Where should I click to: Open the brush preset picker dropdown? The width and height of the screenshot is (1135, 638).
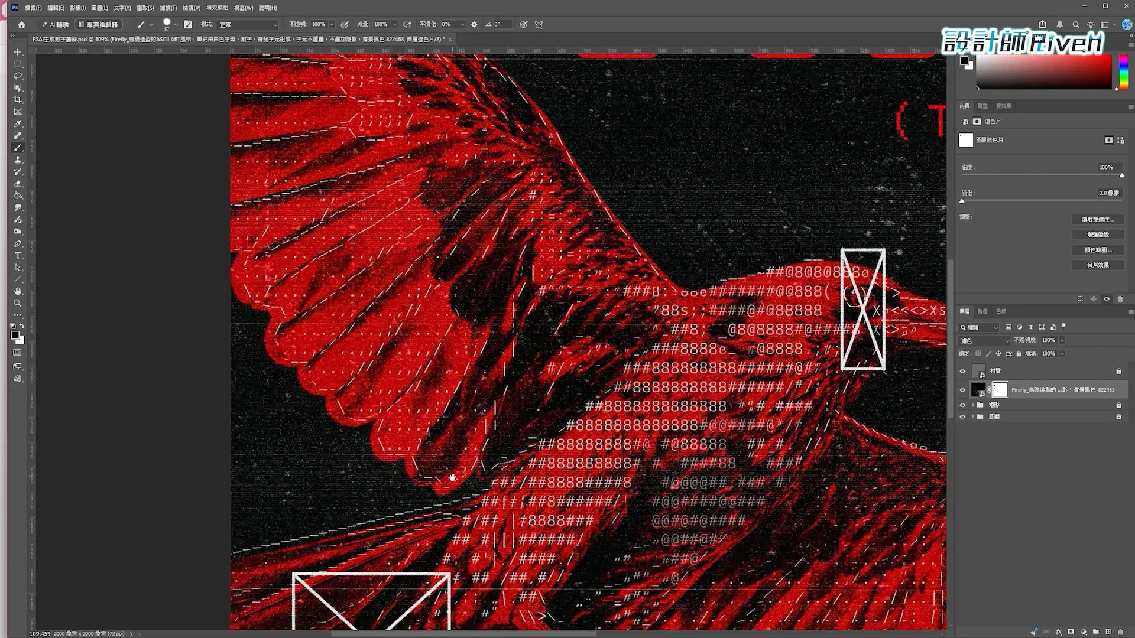(x=176, y=25)
